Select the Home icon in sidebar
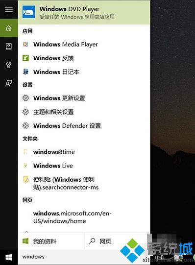This screenshot has height=265, width=195. point(9,28)
